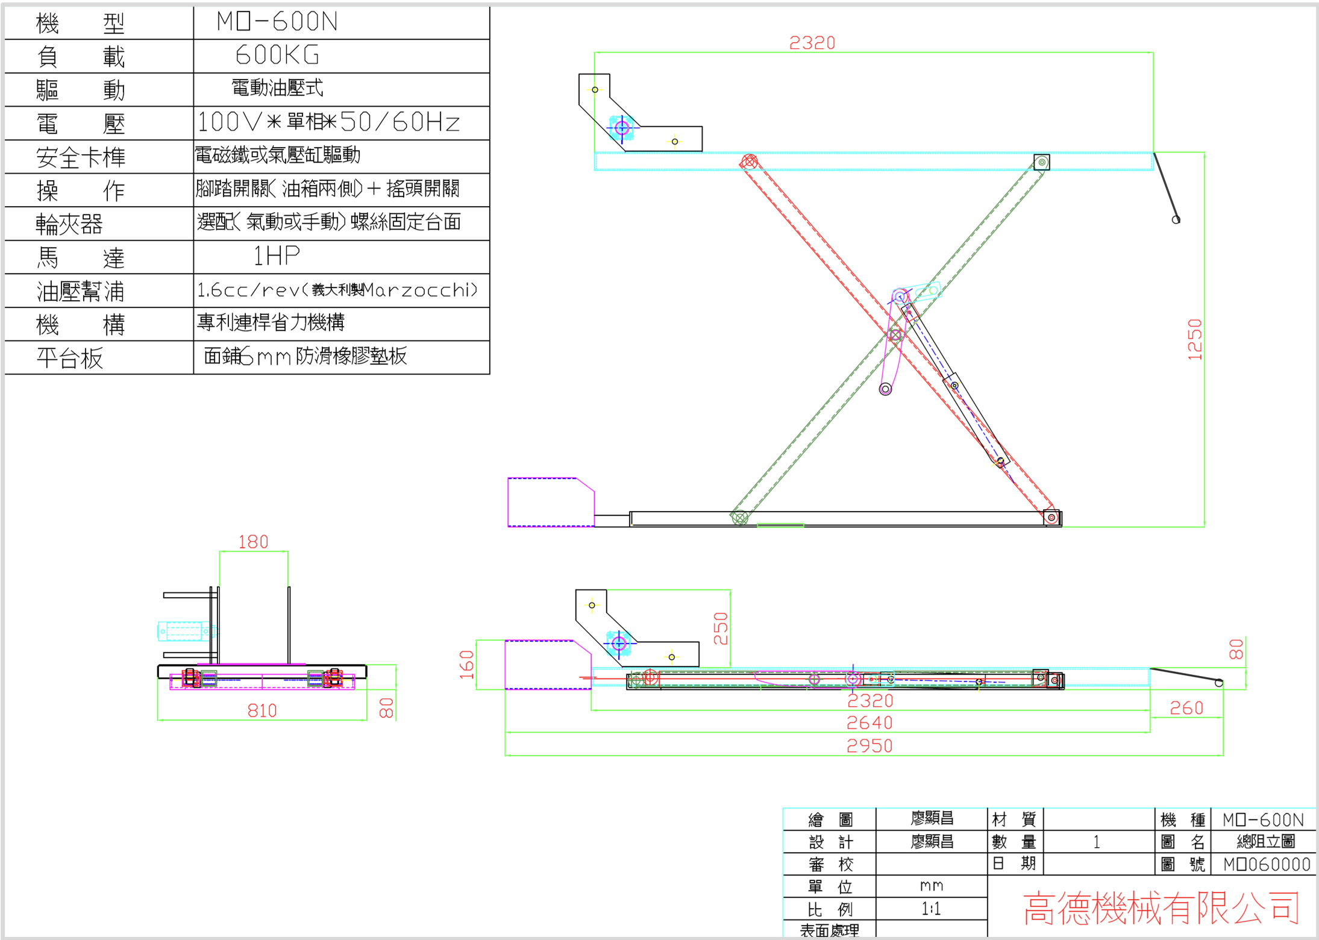Click the 160 height dimension label
Screen dimensions: 1319x940
pos(467,665)
